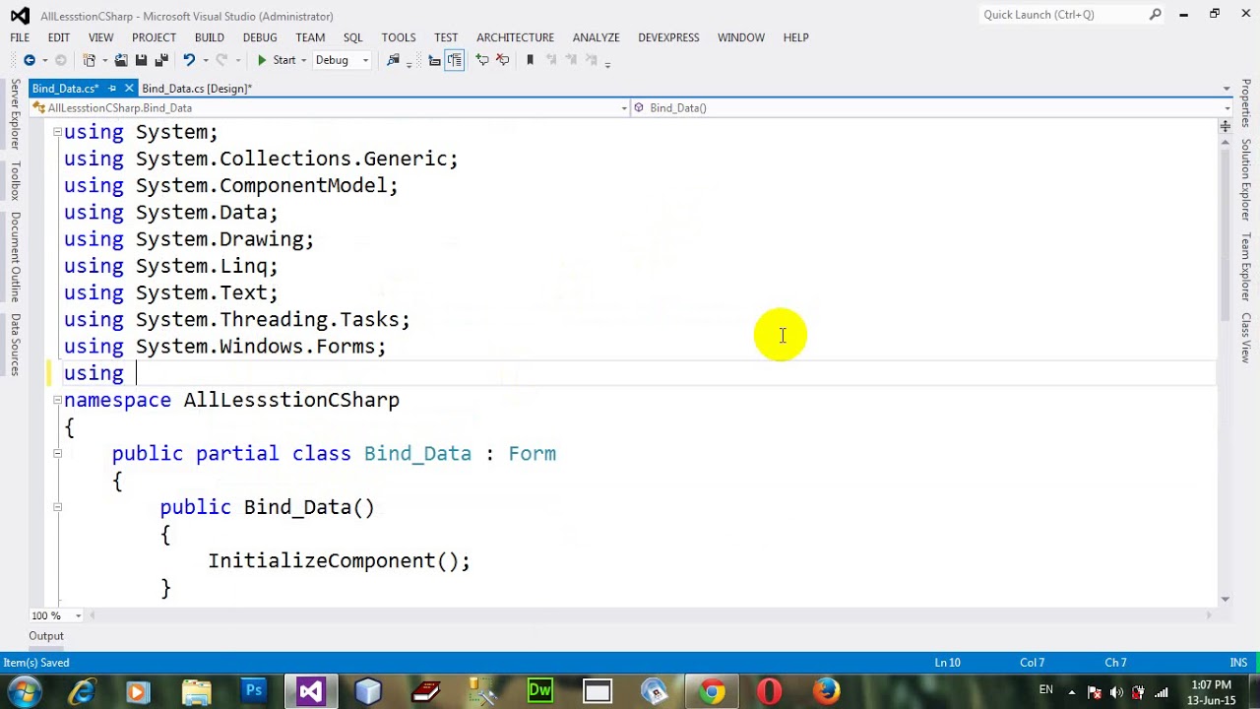1260x709 pixels.
Task: Save the current file with the single-disk icon
Action: [x=141, y=60]
